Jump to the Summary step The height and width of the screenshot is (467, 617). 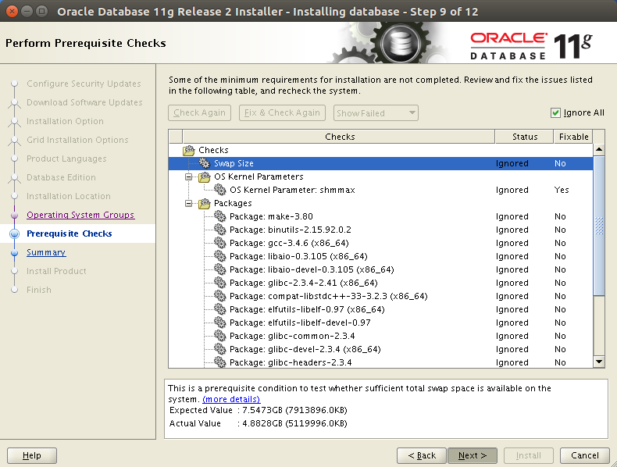click(46, 252)
